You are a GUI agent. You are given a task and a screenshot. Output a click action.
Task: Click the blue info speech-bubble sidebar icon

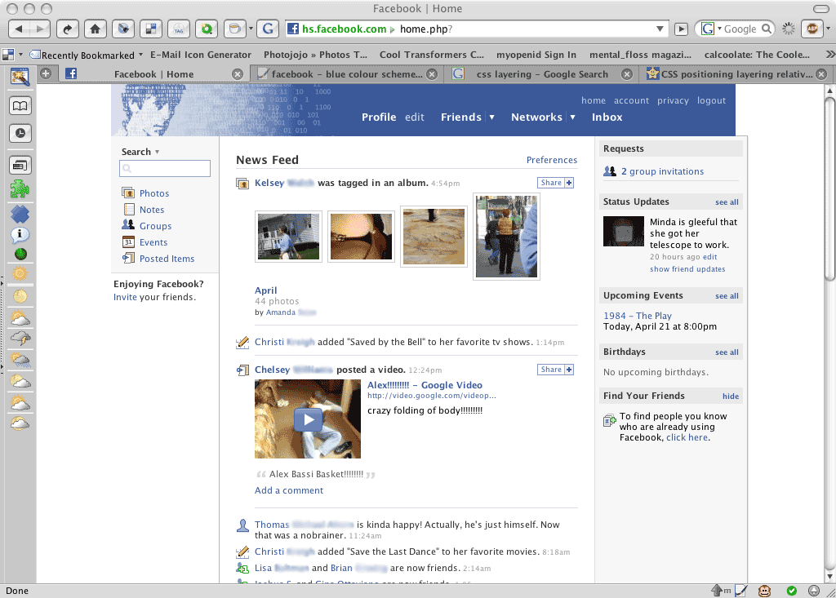tap(20, 234)
